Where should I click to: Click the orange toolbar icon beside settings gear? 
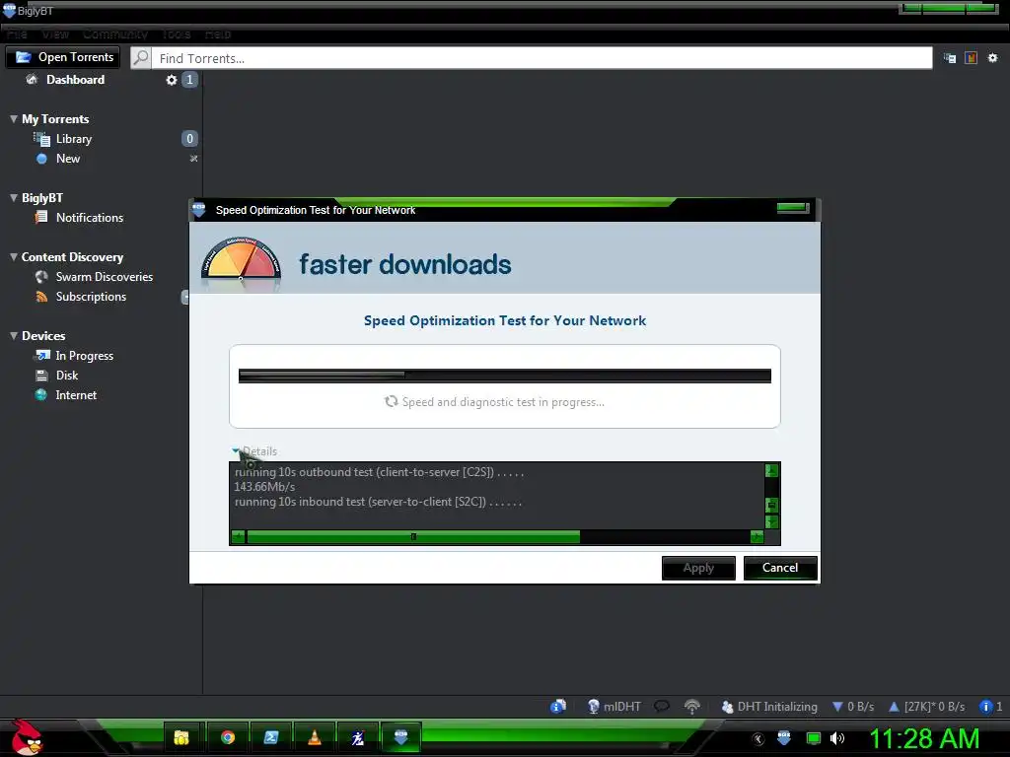(971, 58)
